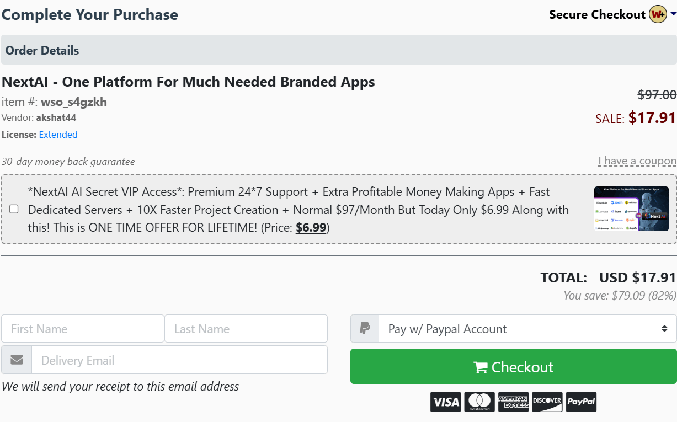The height and width of the screenshot is (422, 677).
Task: Select the product title NextAI - One Platform
Action: (x=188, y=82)
